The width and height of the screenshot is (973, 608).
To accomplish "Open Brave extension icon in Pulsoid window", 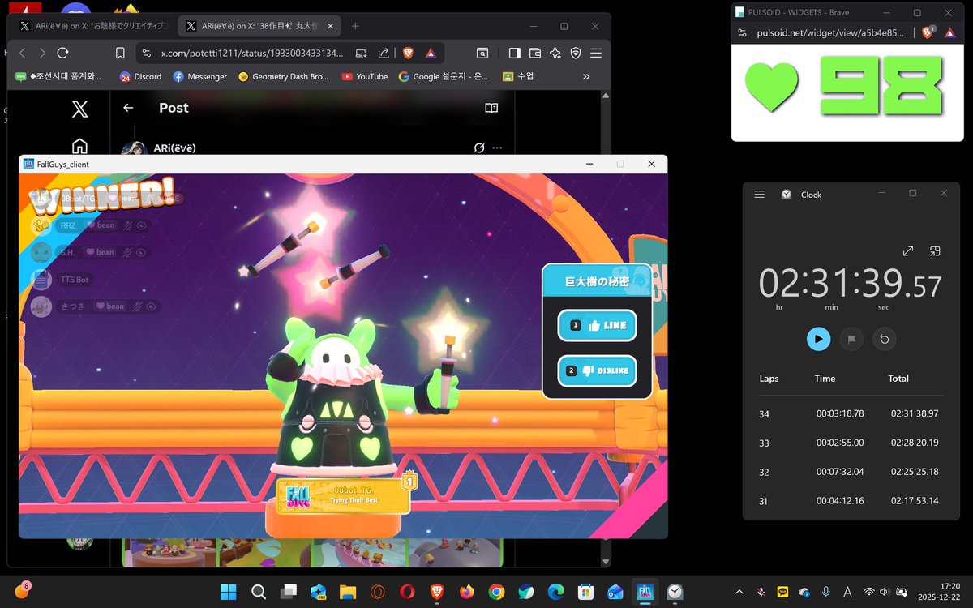I will pos(928,33).
